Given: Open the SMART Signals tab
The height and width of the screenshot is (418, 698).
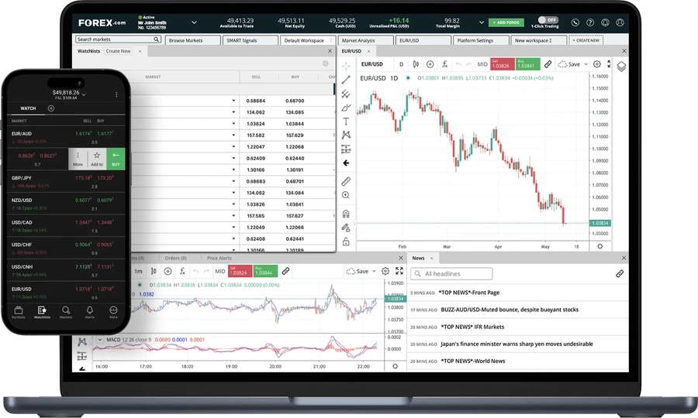Looking at the screenshot, I should click(251, 40).
